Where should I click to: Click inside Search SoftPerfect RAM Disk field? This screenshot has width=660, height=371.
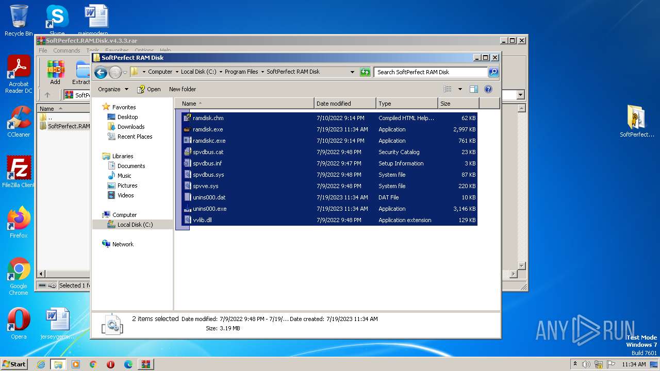pos(431,72)
